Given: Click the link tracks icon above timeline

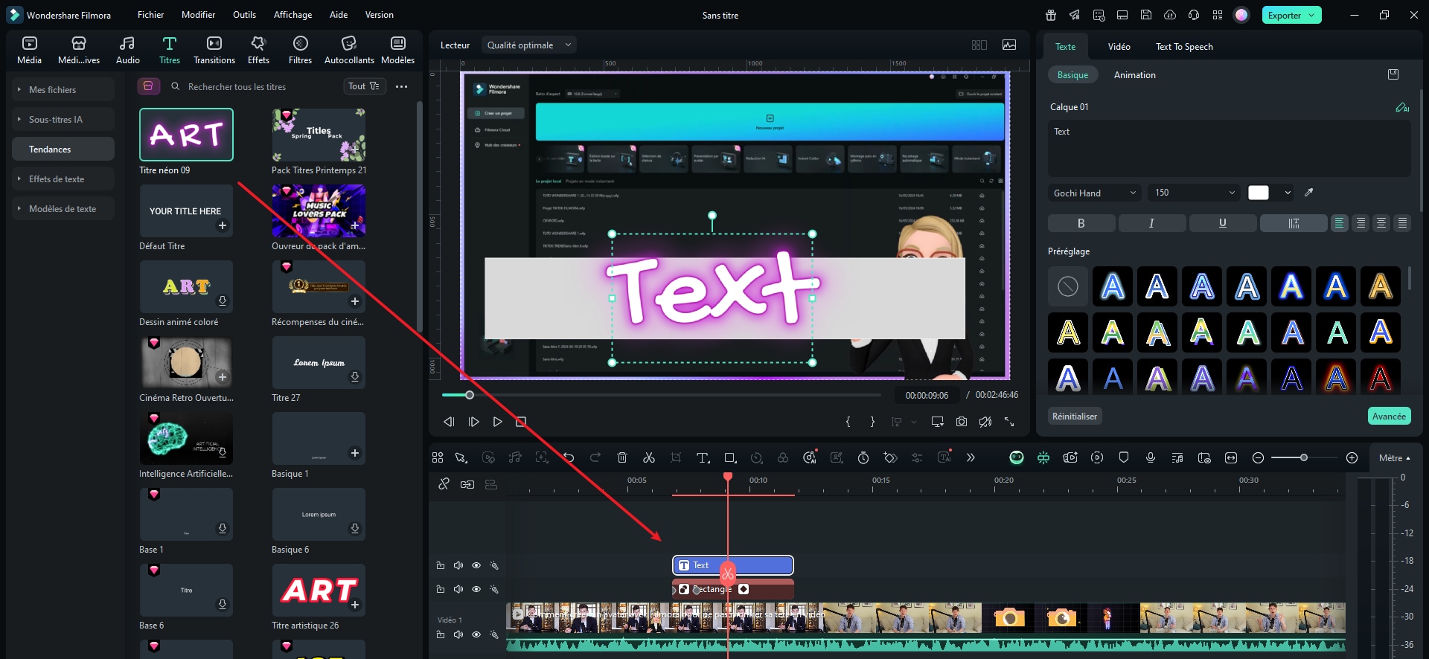Looking at the screenshot, I should [x=444, y=484].
